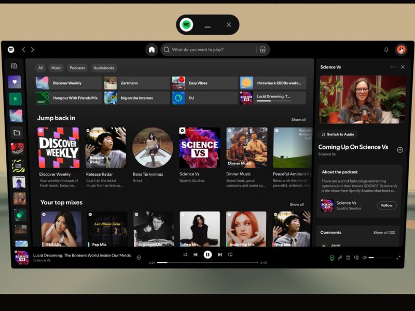Skip to previous track

(196, 255)
